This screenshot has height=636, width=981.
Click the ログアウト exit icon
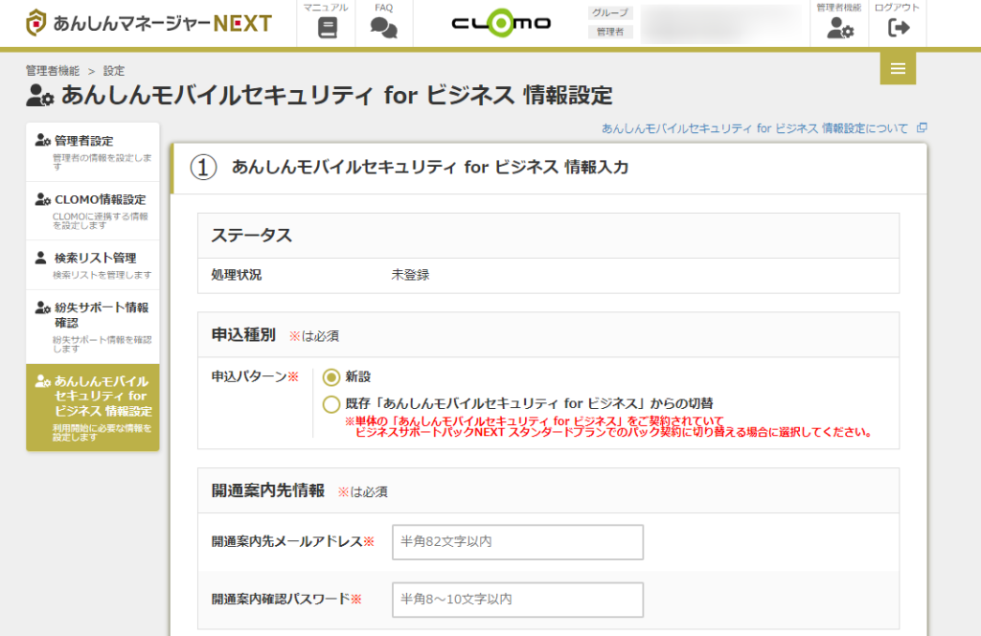click(x=898, y=28)
